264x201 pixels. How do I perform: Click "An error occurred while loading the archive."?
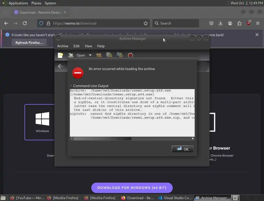coord(122,69)
